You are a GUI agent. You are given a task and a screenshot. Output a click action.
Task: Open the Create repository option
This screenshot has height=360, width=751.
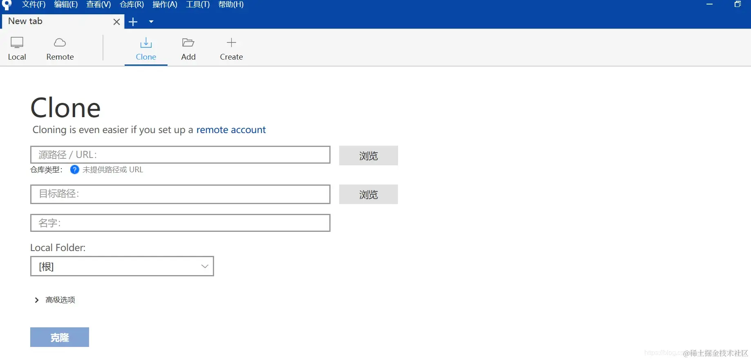(x=231, y=49)
